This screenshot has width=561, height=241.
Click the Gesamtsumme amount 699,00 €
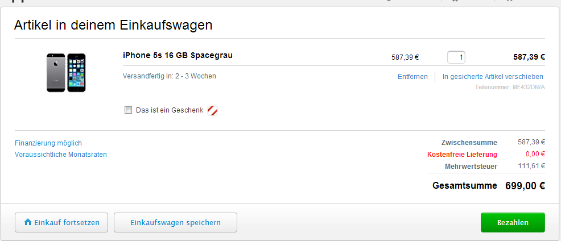(525, 186)
